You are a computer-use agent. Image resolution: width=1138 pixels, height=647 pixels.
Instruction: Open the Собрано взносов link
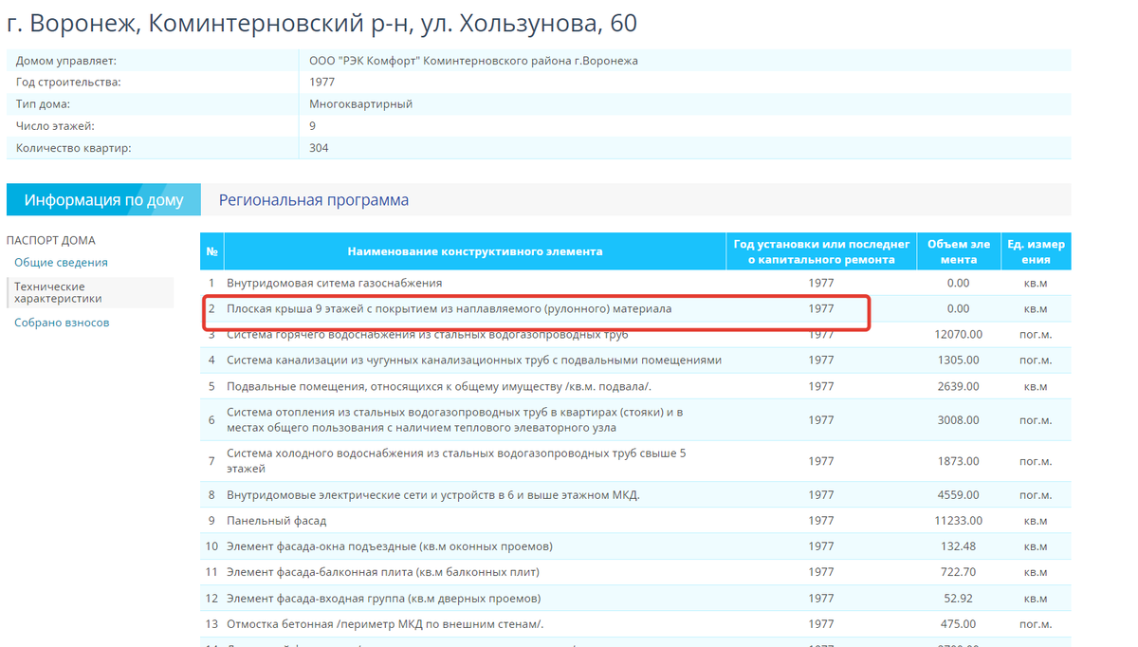[62, 323]
